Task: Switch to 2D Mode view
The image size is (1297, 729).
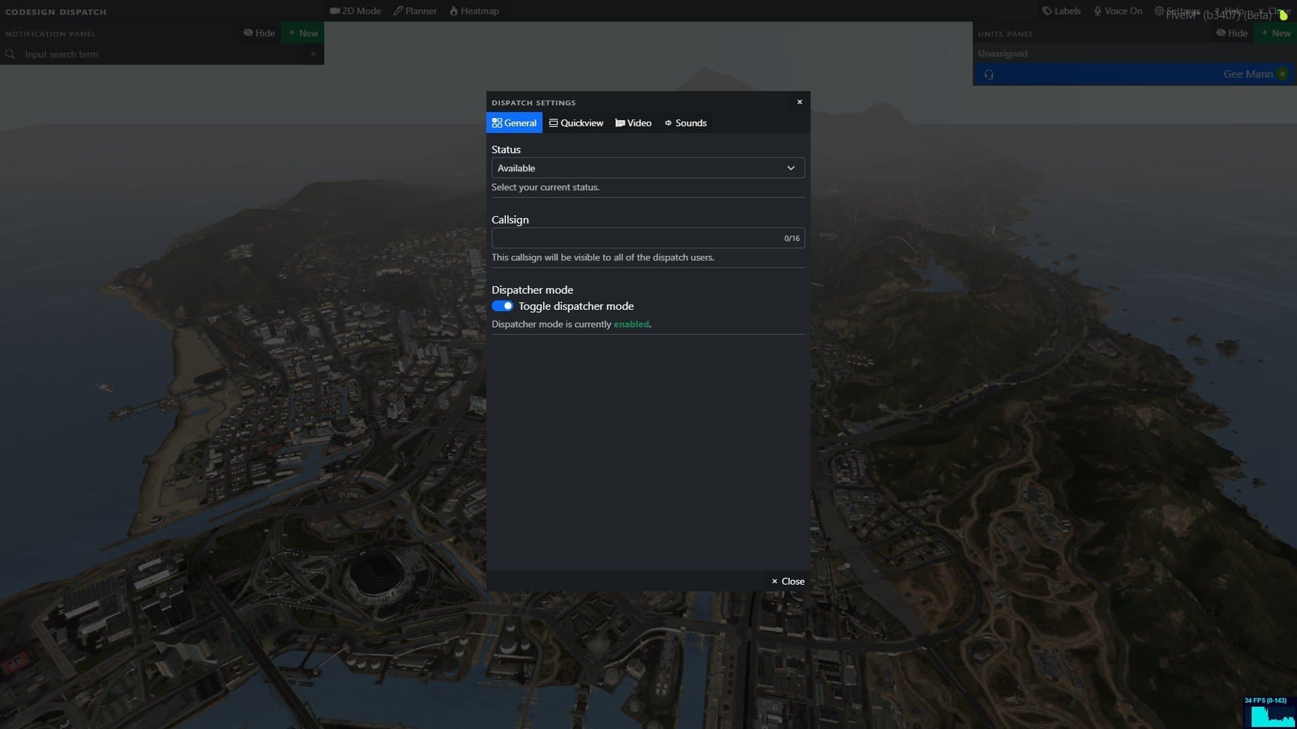Action: point(355,10)
